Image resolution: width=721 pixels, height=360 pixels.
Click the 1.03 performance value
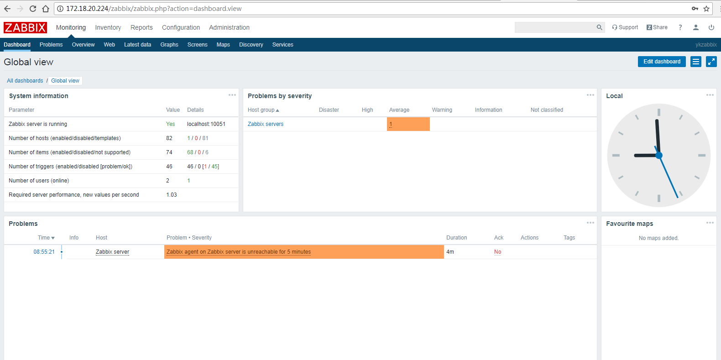click(x=172, y=195)
